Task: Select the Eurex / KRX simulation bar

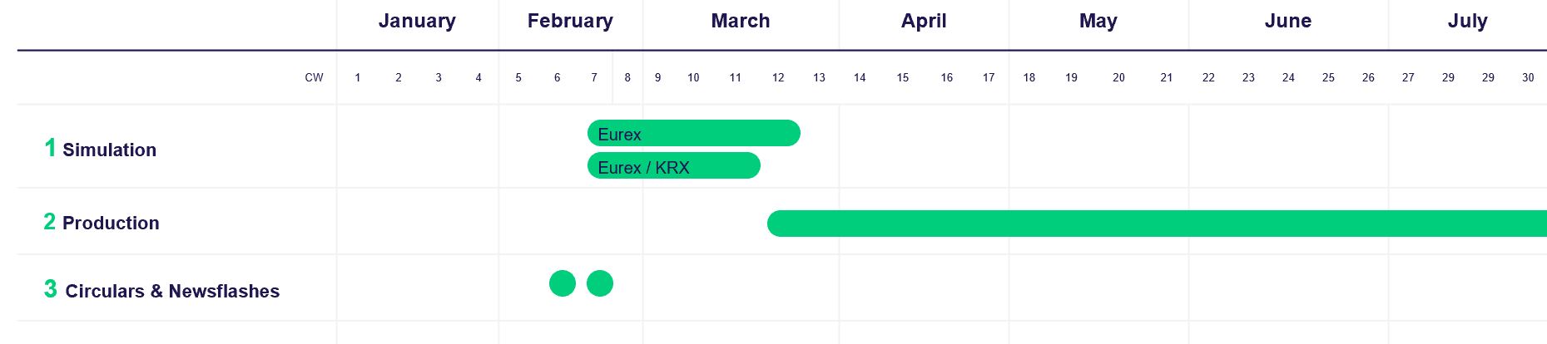Action: click(673, 166)
